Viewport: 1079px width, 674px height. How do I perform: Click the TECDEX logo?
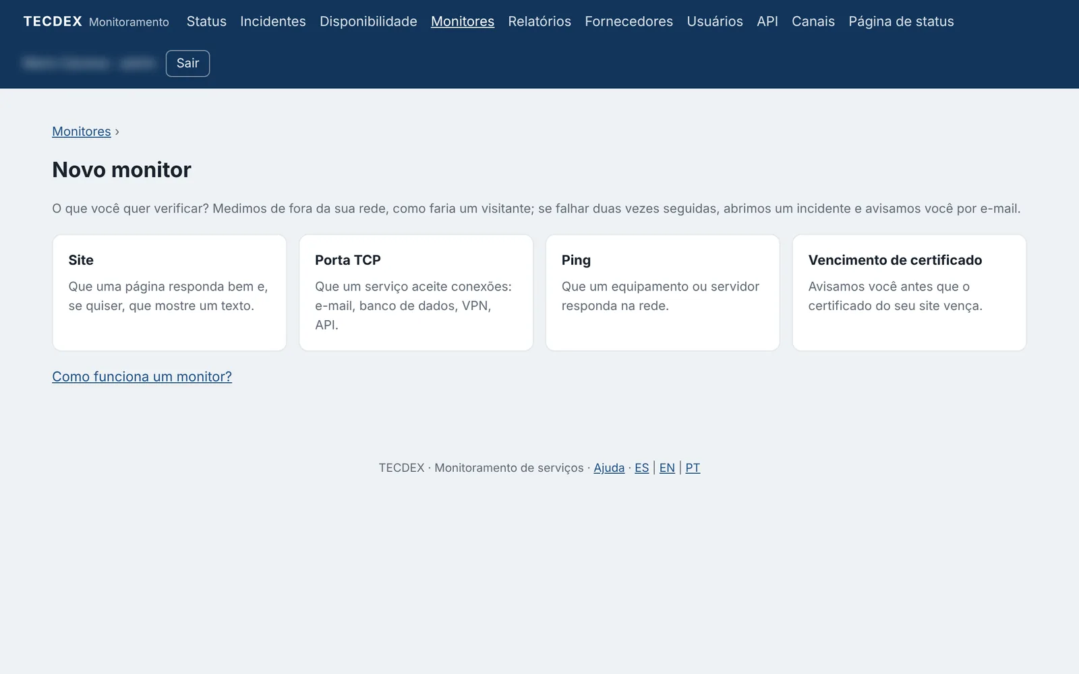(53, 22)
